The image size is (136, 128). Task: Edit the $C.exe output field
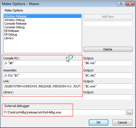pos(108,86)
